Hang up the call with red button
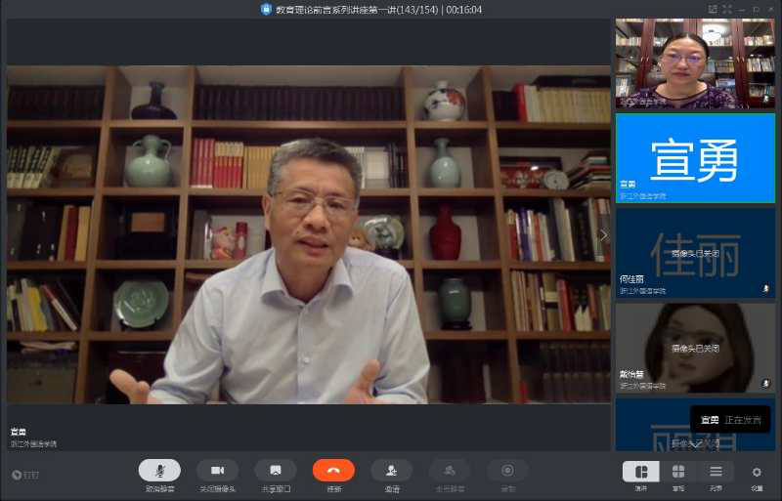 pyautogui.click(x=333, y=471)
